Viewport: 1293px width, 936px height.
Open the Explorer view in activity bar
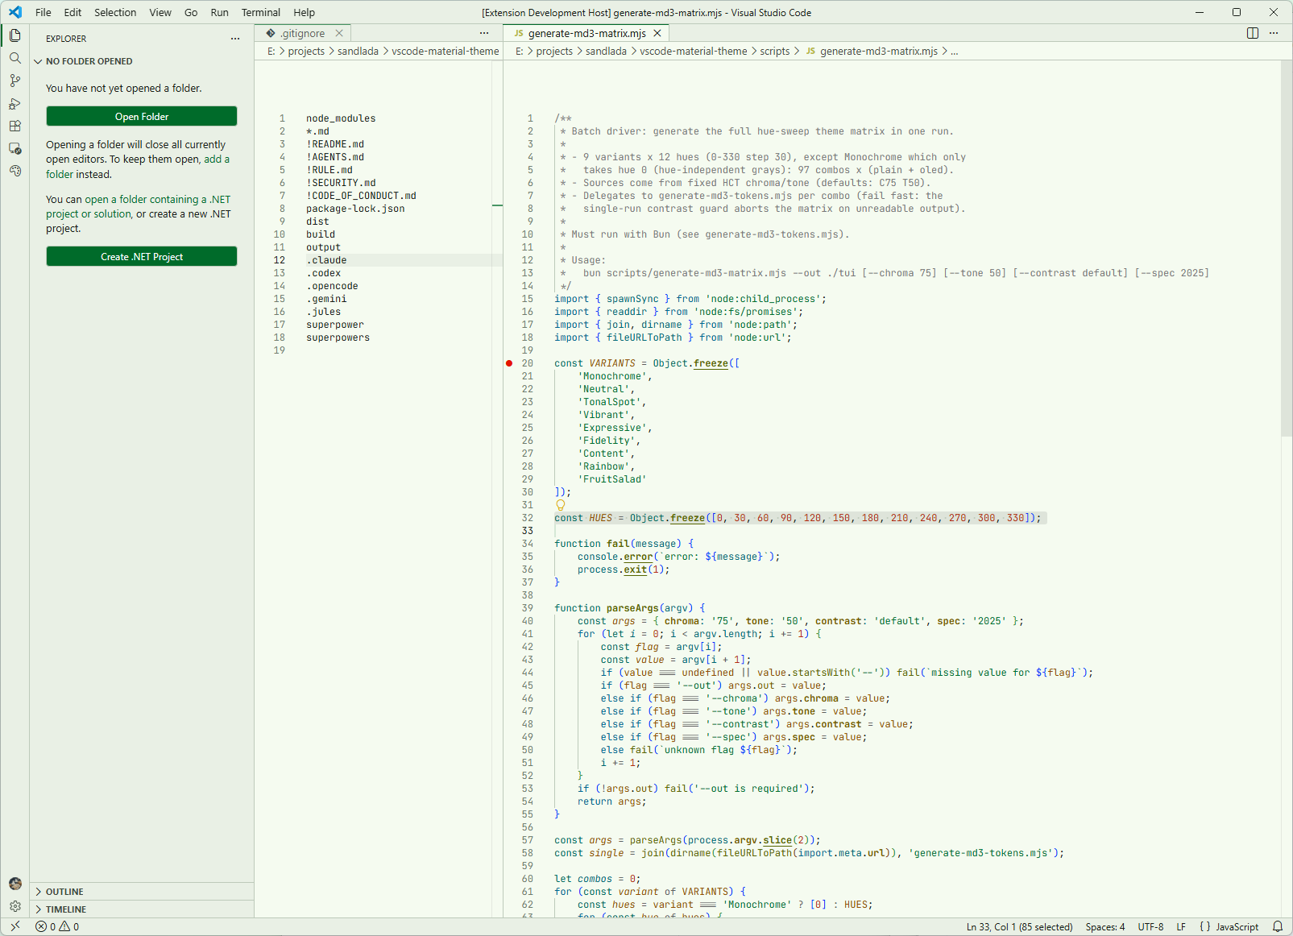point(15,35)
